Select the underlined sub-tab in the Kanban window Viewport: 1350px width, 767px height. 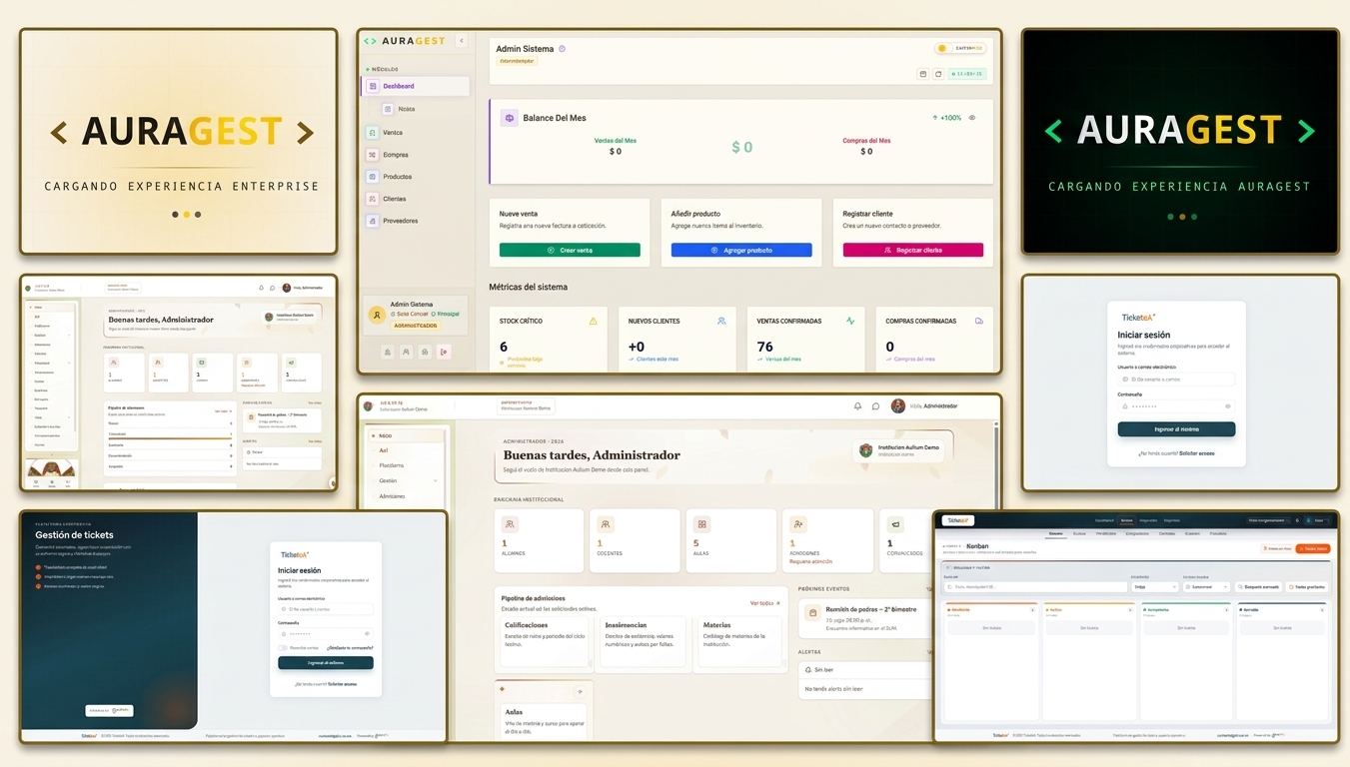(x=1056, y=533)
